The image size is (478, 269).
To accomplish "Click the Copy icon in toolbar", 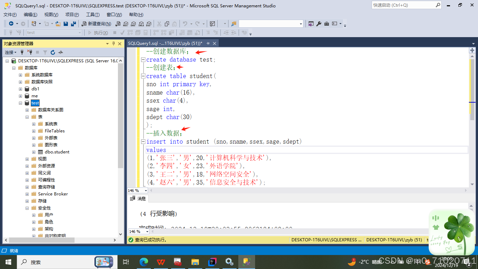I will pyautogui.click(x=167, y=24).
